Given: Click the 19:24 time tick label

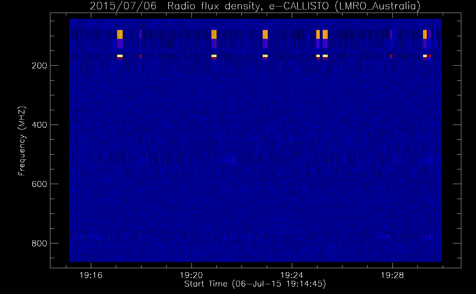Looking at the screenshot, I should point(292,275).
